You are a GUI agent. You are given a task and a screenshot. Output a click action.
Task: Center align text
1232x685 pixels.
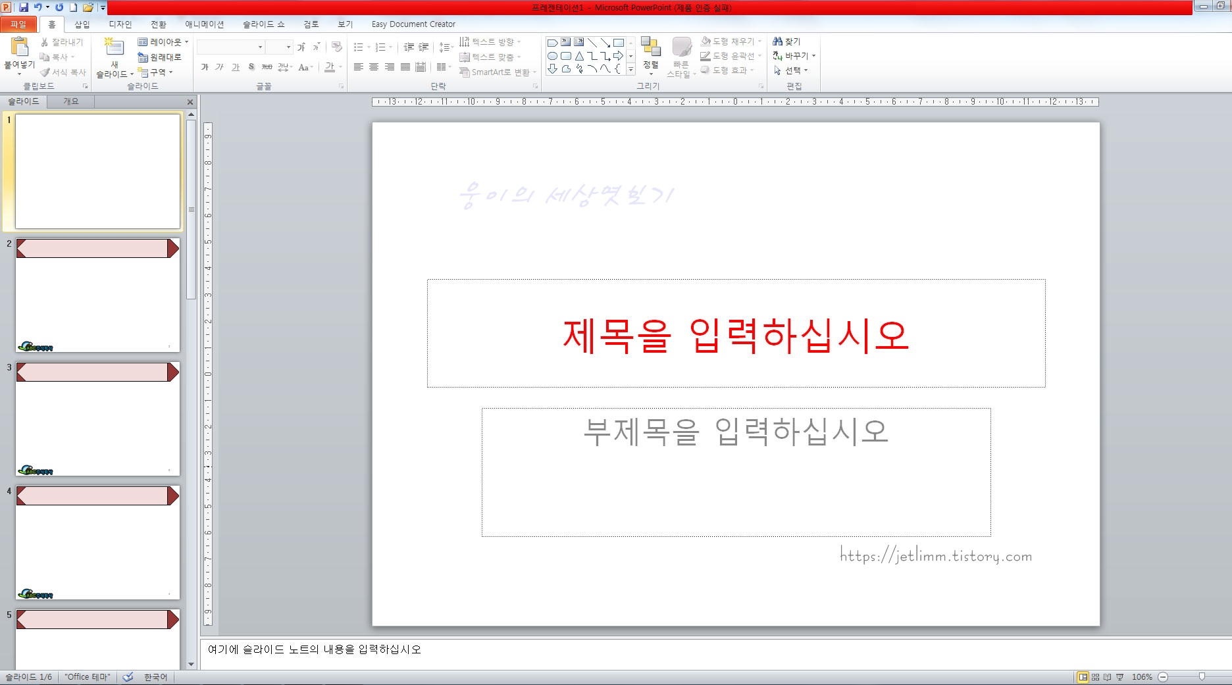[374, 67]
